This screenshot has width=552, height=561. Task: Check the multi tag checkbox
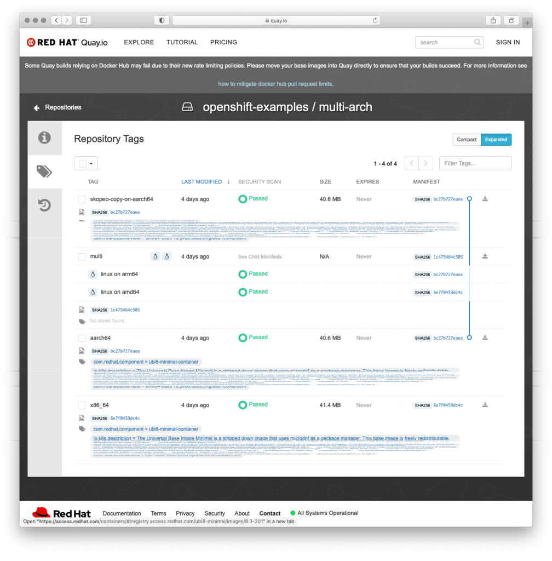82,256
